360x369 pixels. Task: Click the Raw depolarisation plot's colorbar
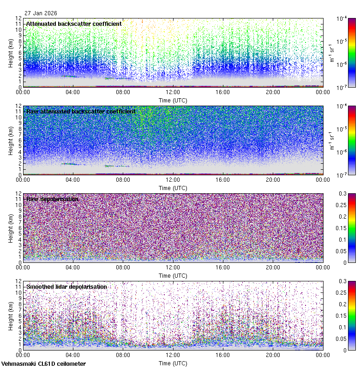coord(339,228)
